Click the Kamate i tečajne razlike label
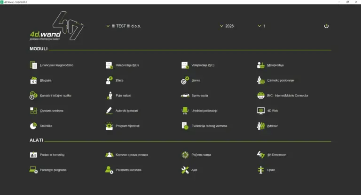Screen dimensions: 361x195 pyautogui.click(x=55, y=96)
